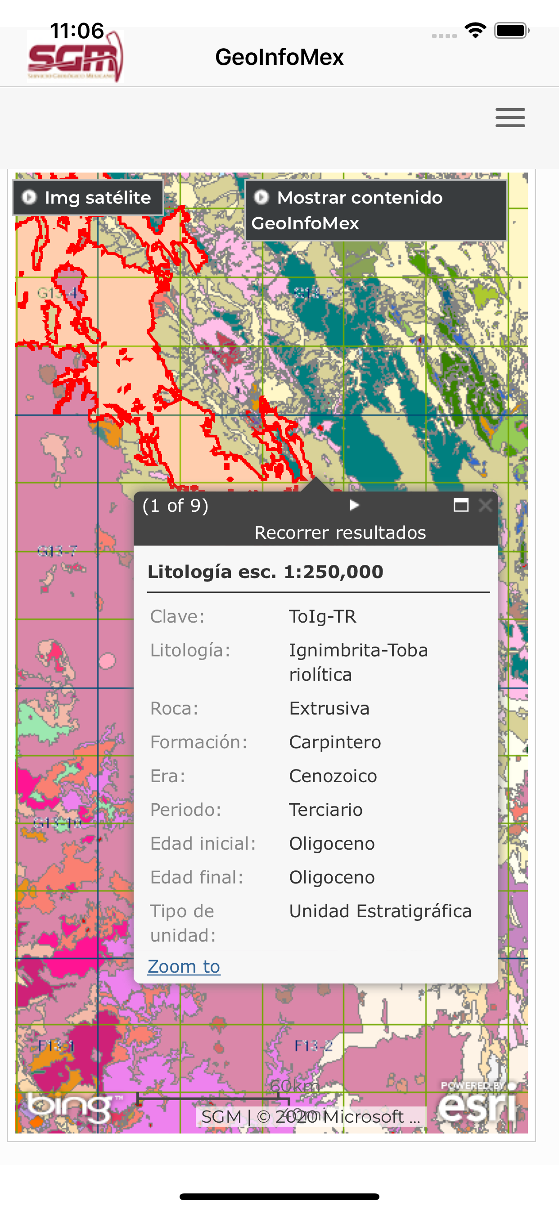Select Ignimbrita-Toba riolítica lithology text

tap(358, 662)
